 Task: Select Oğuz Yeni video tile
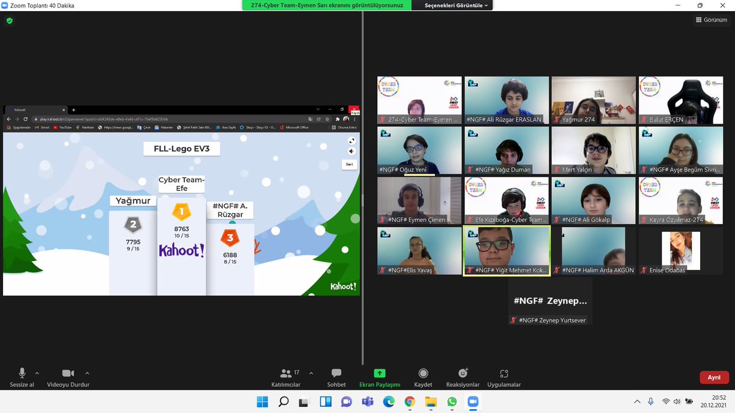click(x=420, y=151)
